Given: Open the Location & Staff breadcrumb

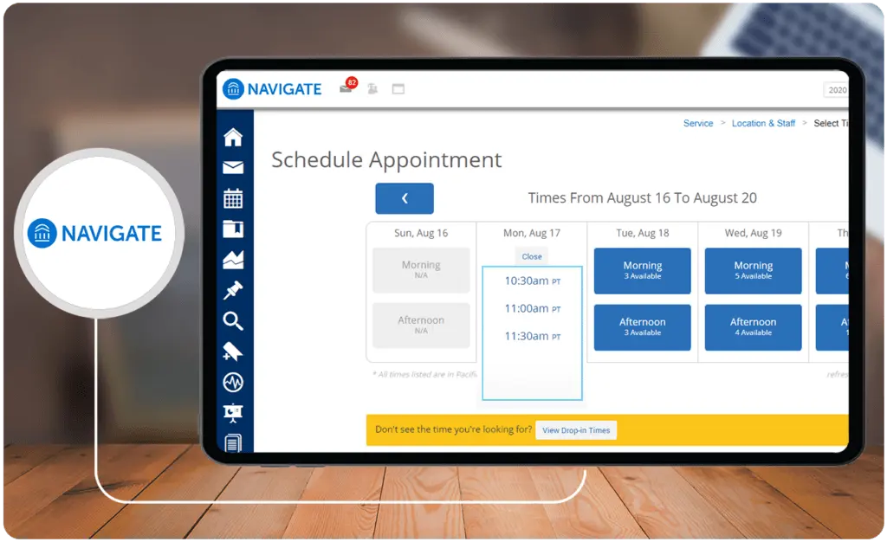Looking at the screenshot, I should click(x=763, y=123).
